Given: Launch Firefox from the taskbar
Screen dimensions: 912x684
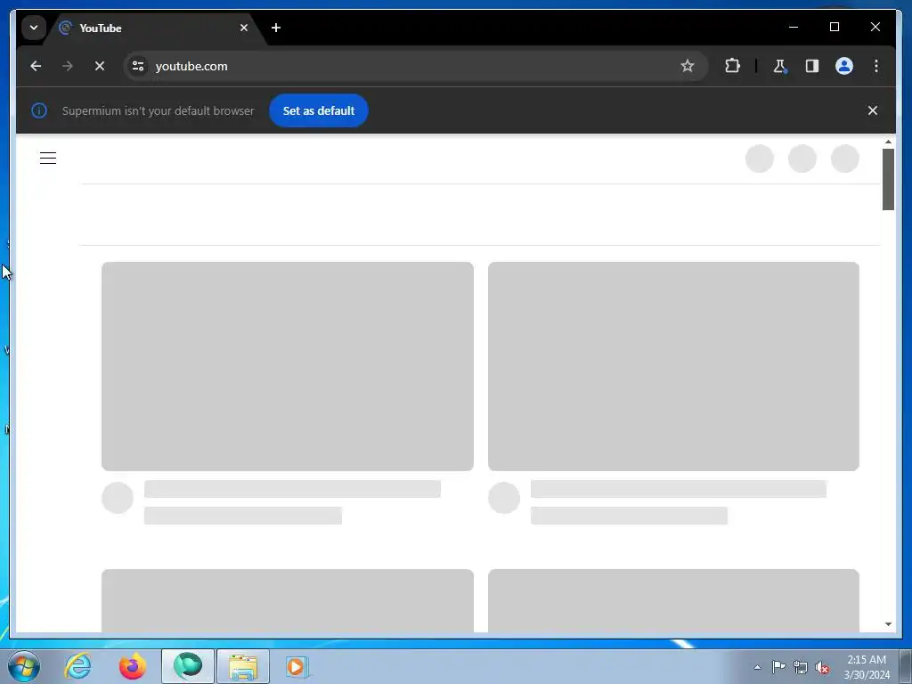Looking at the screenshot, I should [133, 666].
